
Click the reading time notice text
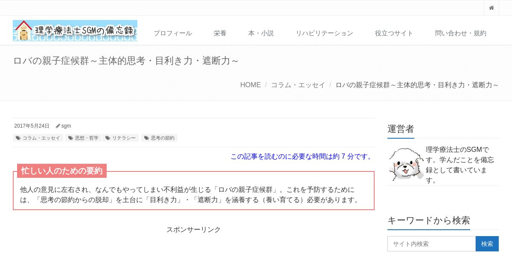[x=302, y=156]
